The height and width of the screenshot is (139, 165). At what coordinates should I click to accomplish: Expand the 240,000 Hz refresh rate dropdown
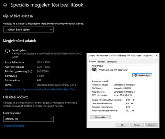[x=29, y=119]
